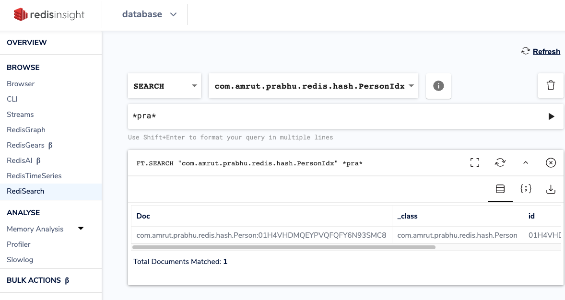Show index info with the info icon
Image resolution: width=565 pixels, height=300 pixels.
pyautogui.click(x=438, y=86)
